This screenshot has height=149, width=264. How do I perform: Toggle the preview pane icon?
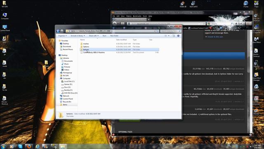click(x=173, y=36)
